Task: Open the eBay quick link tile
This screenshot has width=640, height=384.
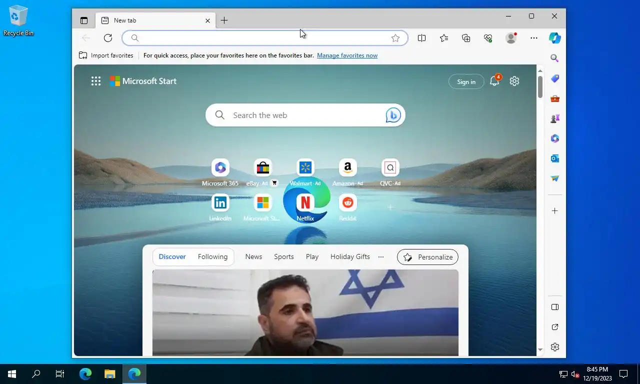Action: pyautogui.click(x=262, y=173)
